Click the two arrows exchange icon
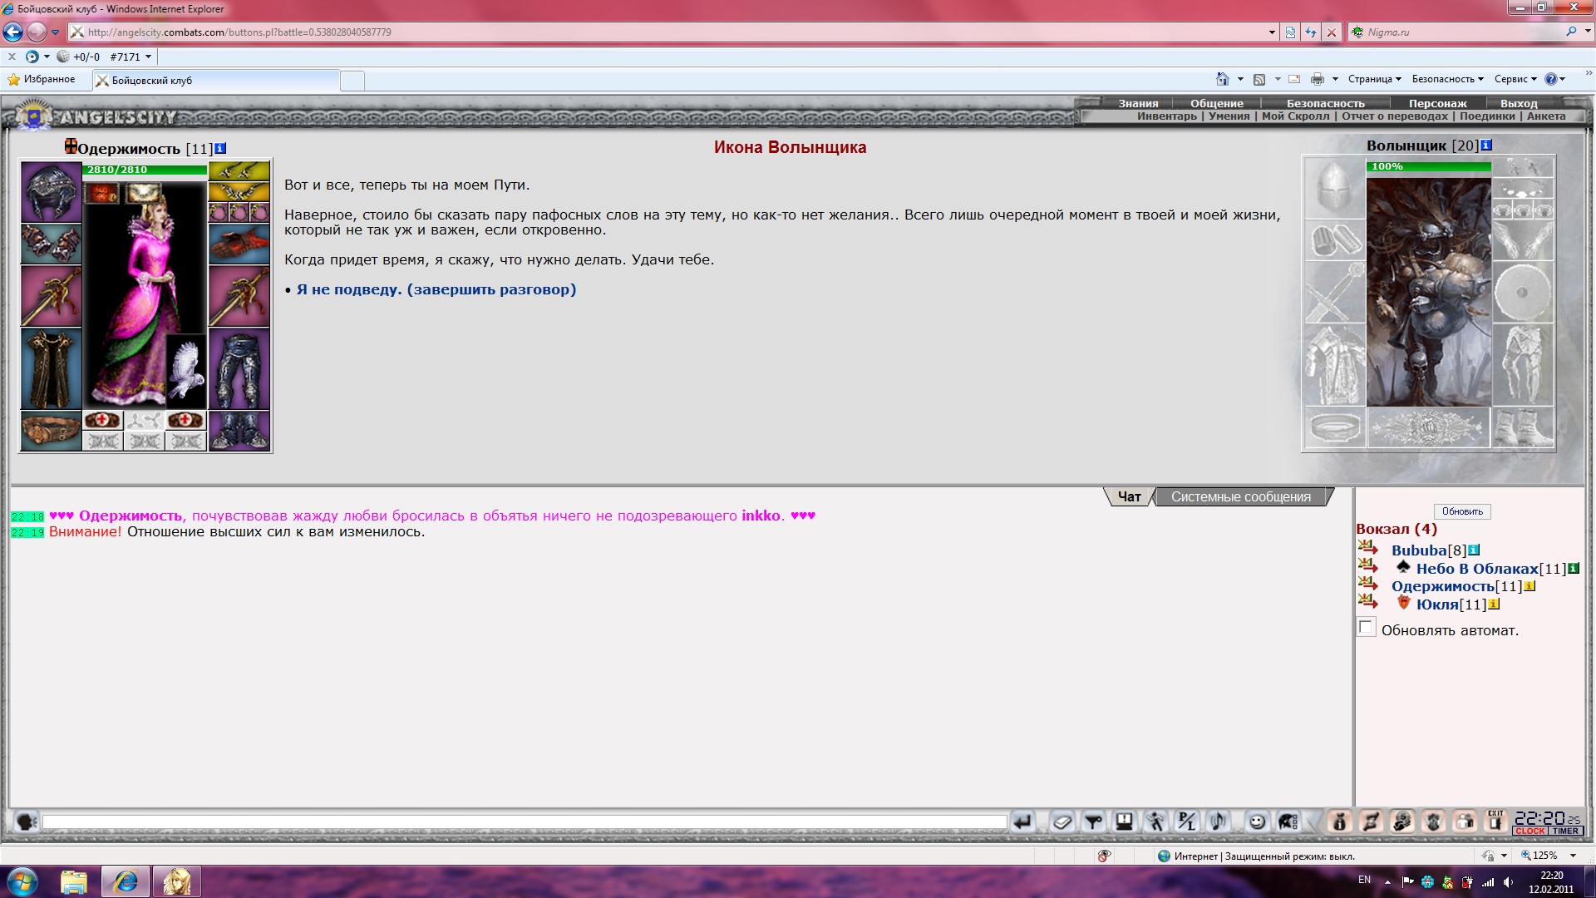This screenshot has width=1596, height=898. [1371, 822]
